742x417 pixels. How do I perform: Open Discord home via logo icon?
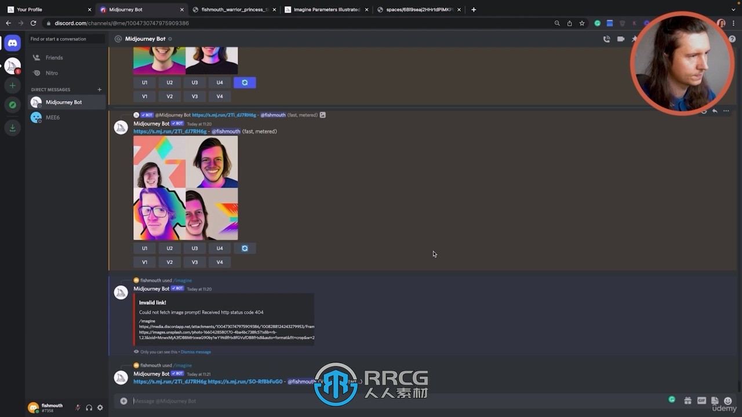[12, 43]
